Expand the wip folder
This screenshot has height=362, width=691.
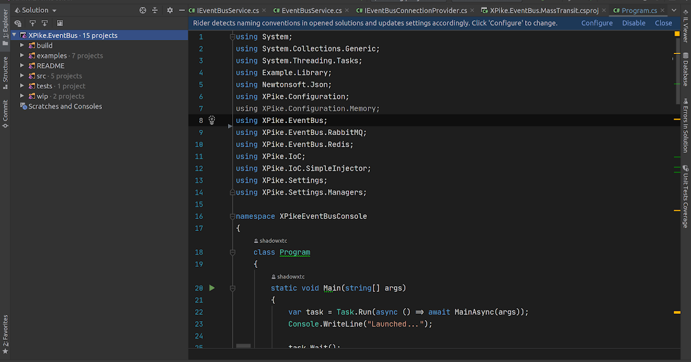click(22, 96)
